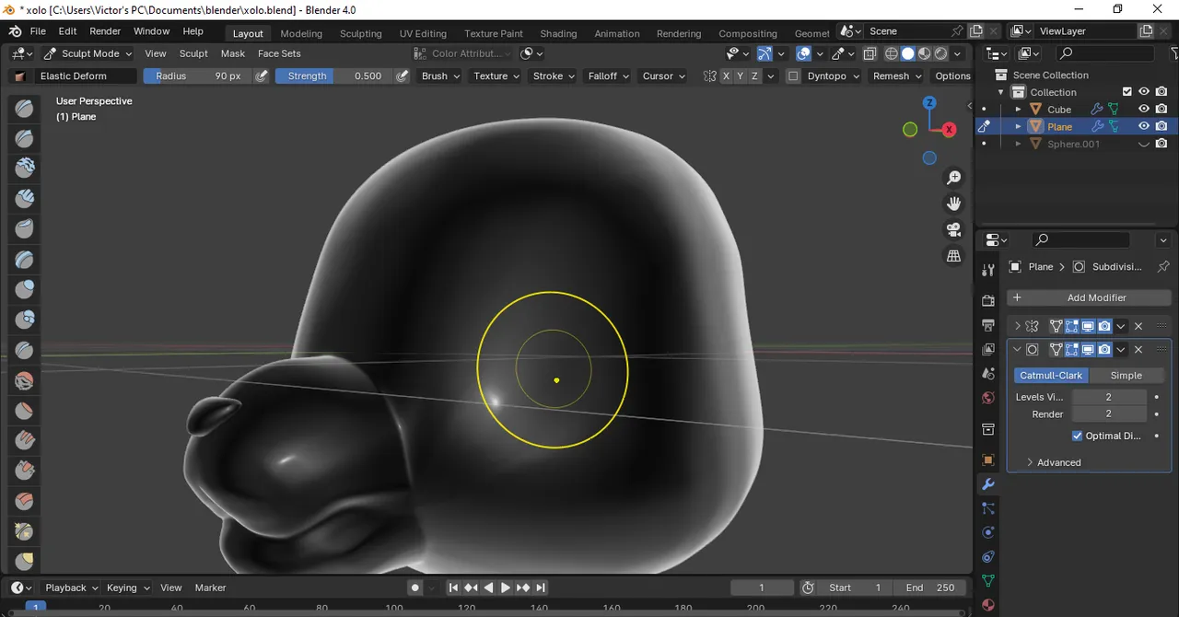This screenshot has width=1179, height=617.
Task: Switch to solid viewport shading
Action: point(908,53)
